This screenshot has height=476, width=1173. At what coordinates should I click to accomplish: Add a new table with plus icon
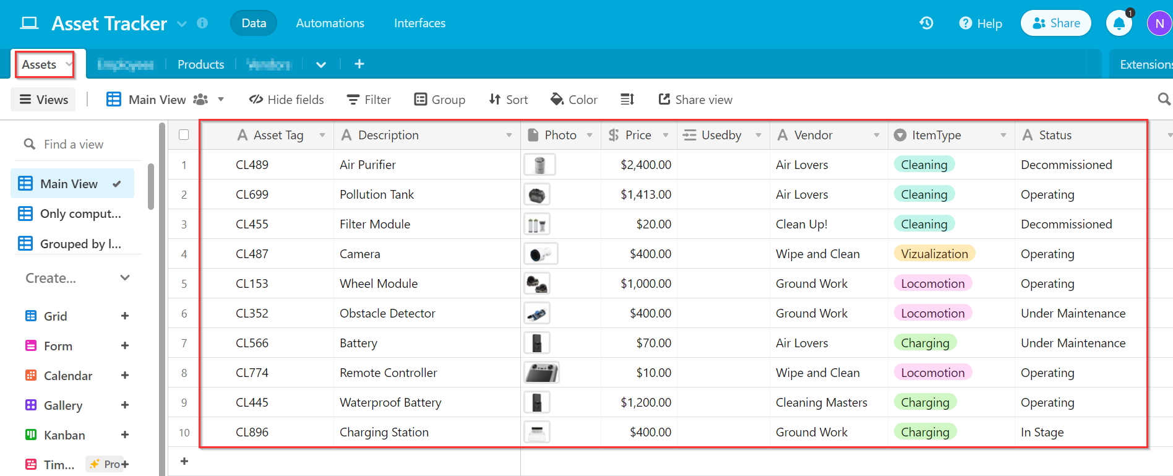click(359, 64)
